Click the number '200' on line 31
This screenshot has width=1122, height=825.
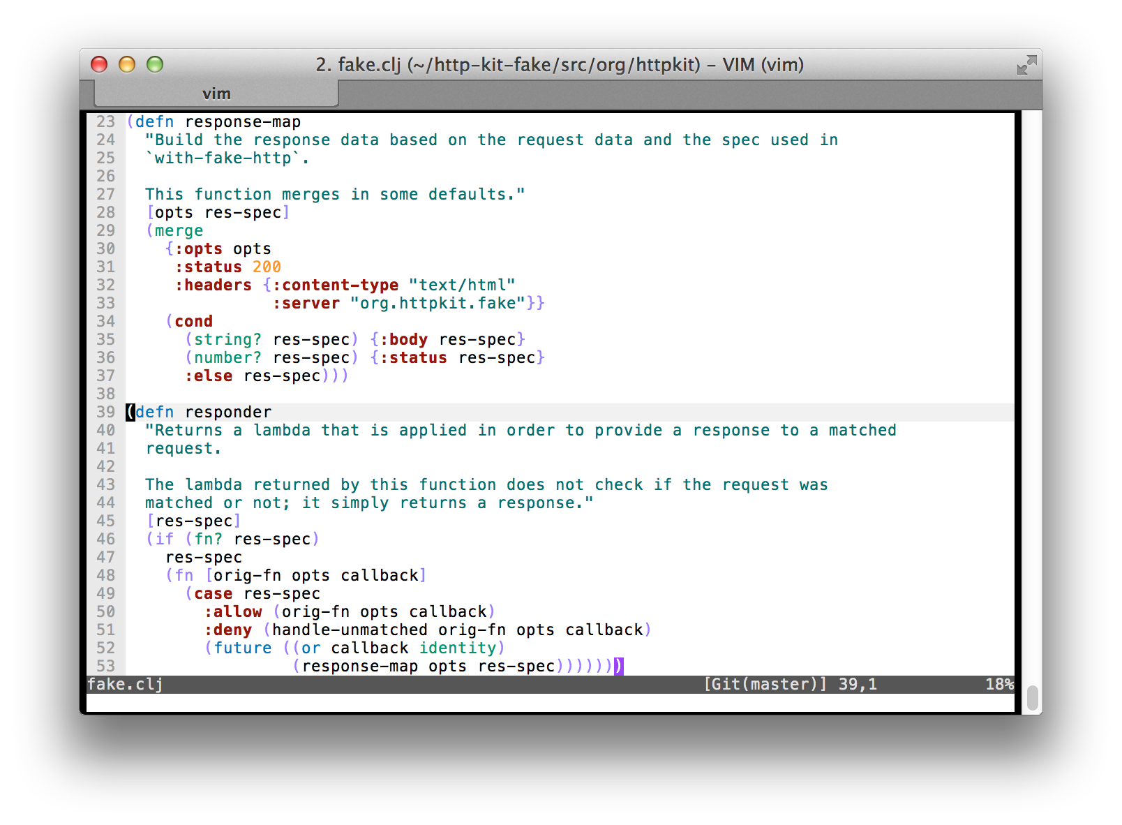[267, 267]
